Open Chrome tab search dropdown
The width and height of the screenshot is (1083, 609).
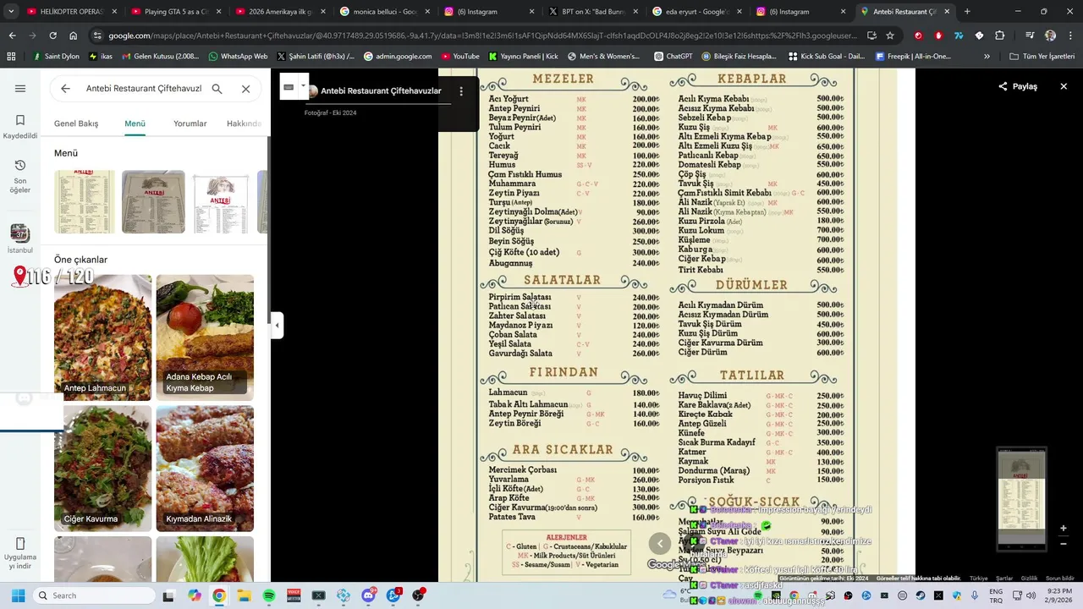tap(11, 12)
